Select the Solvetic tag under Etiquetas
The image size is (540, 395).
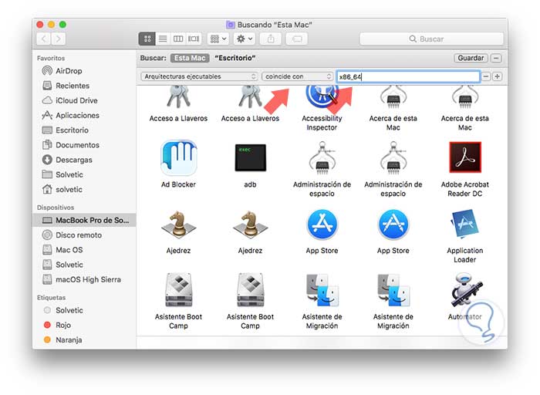click(69, 310)
